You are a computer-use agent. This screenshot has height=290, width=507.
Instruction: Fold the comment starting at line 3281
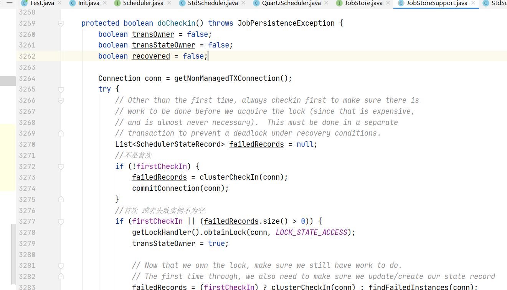(x=61, y=265)
